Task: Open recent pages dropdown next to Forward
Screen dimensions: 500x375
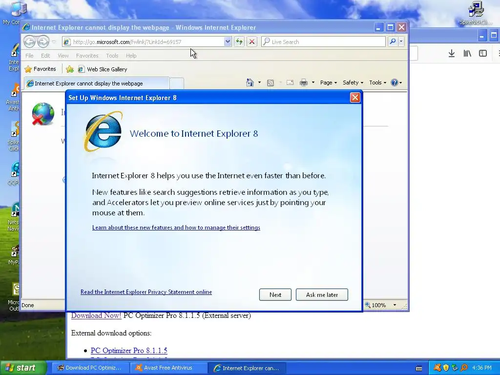Action: [x=54, y=42]
